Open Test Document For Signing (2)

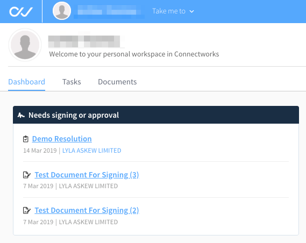pos(87,210)
